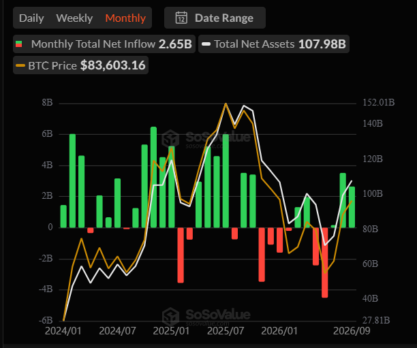This screenshot has width=417, height=348.
Task: Click the 140B right axis label
Action: pyautogui.click(x=373, y=124)
